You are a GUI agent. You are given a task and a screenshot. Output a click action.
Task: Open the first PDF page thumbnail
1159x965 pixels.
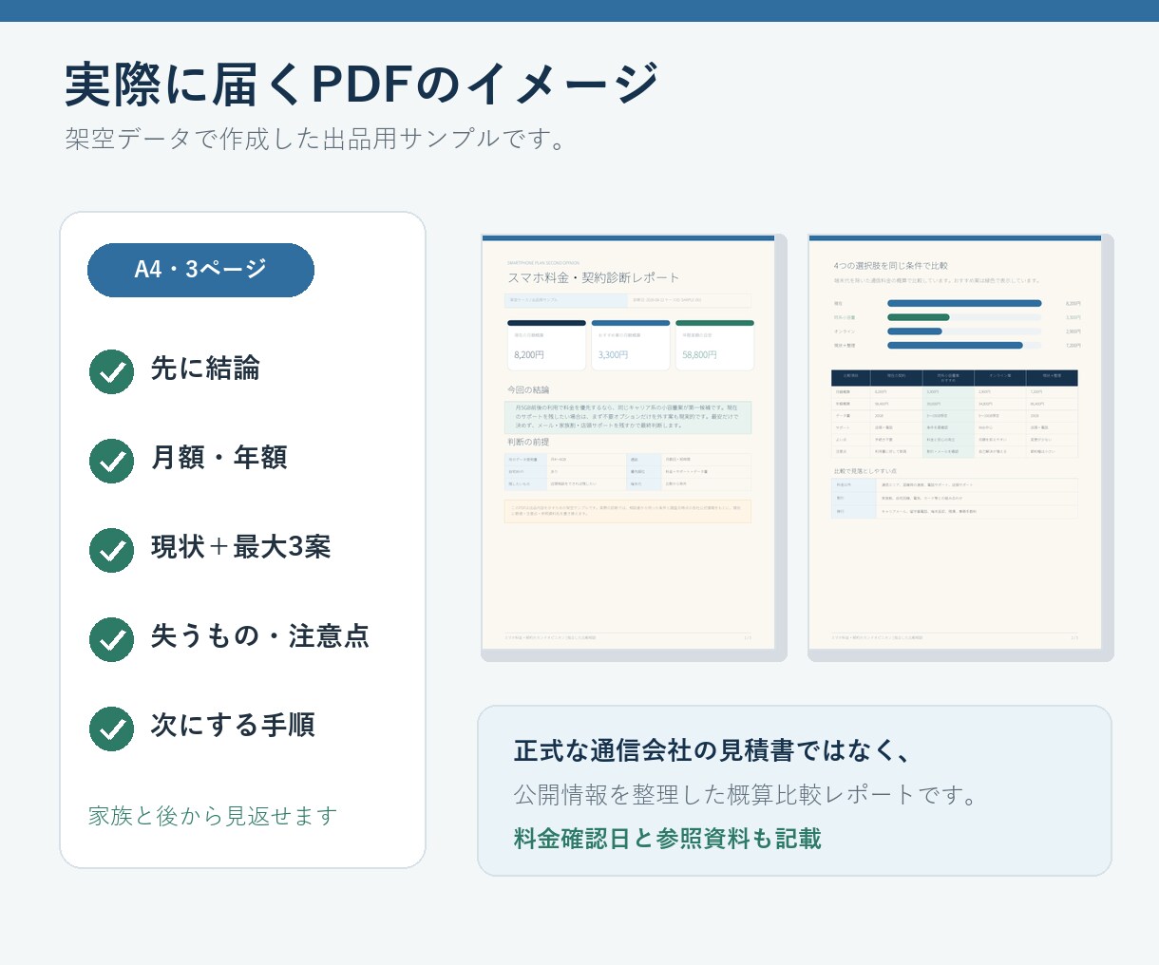pyautogui.click(x=628, y=443)
